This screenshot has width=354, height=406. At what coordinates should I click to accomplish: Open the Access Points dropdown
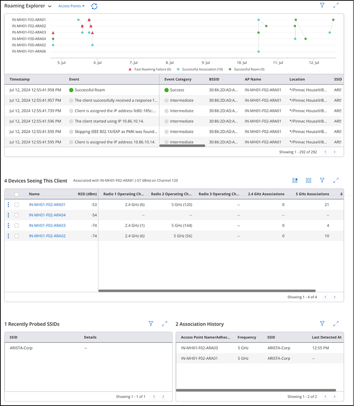[71, 6]
